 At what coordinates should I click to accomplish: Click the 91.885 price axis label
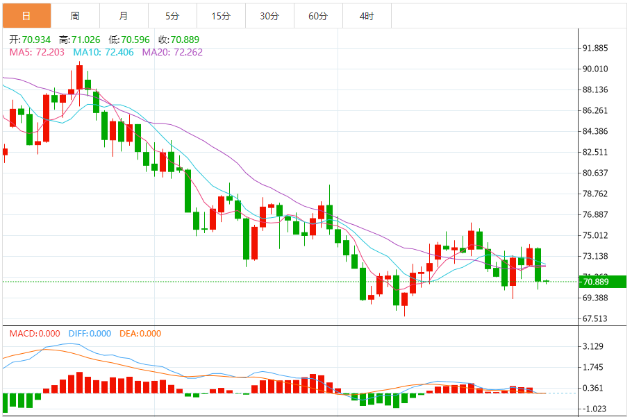point(595,49)
